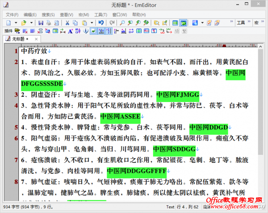The width and height of the screenshot is (268, 213).
Task: Toggle wrap by window icon
Action: pos(184,23)
